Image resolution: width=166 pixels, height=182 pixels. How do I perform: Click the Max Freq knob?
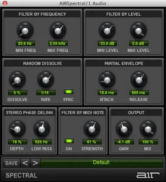[58, 30]
